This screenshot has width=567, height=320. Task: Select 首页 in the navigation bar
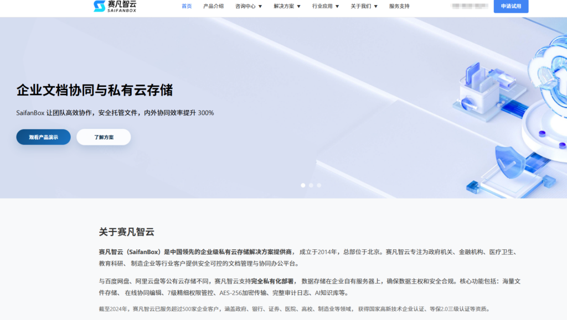point(186,7)
